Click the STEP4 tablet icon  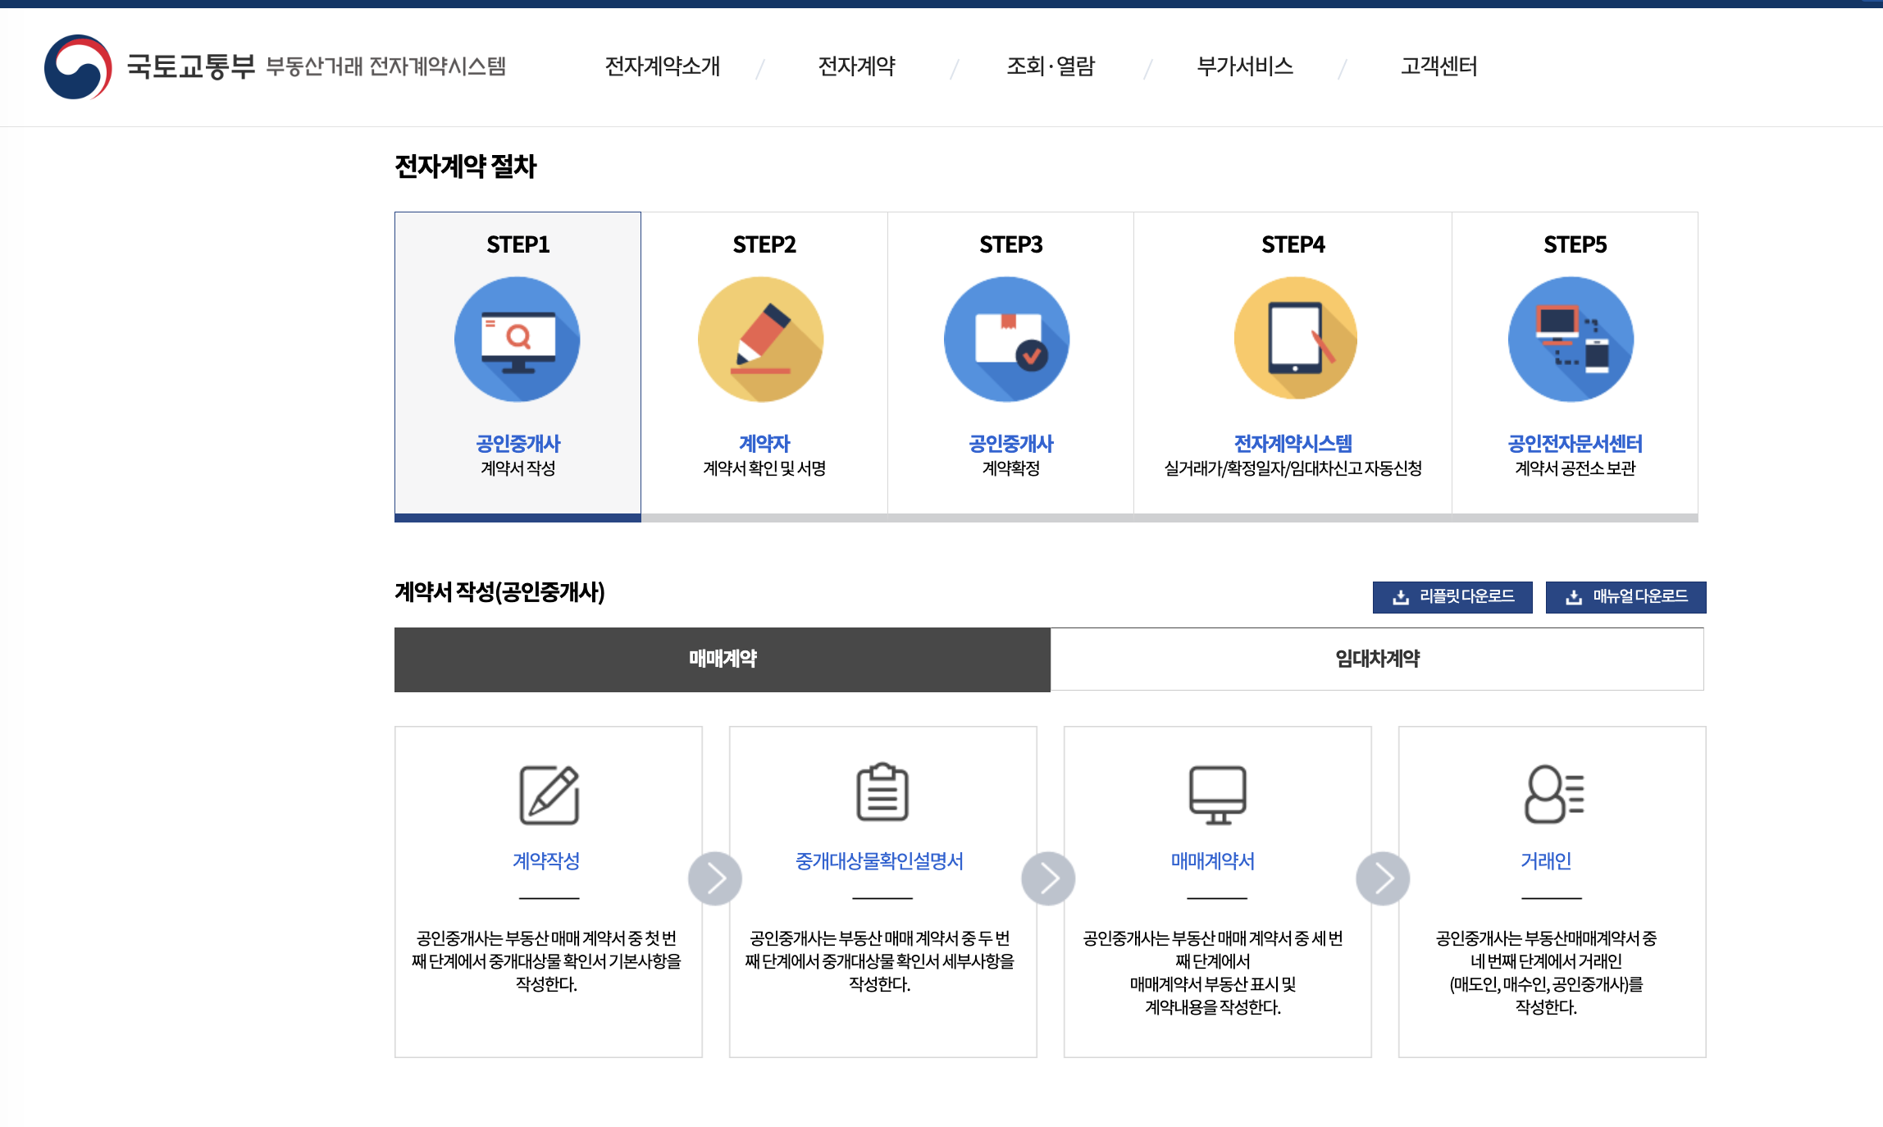[1296, 338]
